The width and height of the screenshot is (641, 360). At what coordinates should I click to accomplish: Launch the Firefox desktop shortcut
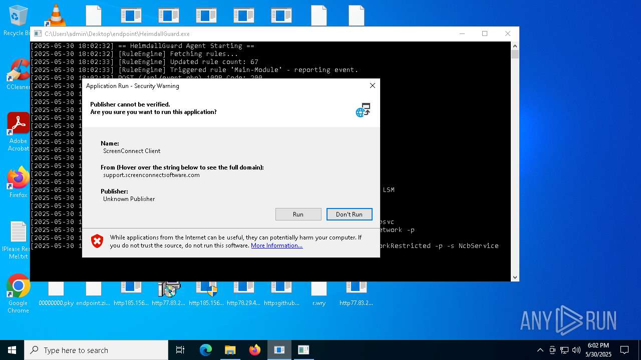19,182
